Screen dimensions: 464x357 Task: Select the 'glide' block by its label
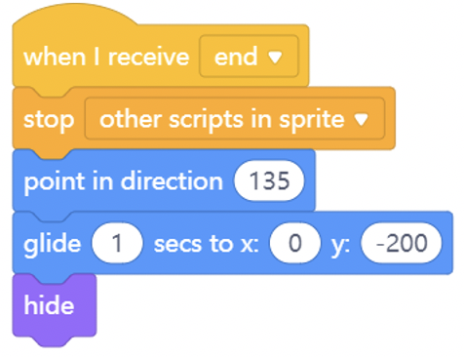coord(52,244)
